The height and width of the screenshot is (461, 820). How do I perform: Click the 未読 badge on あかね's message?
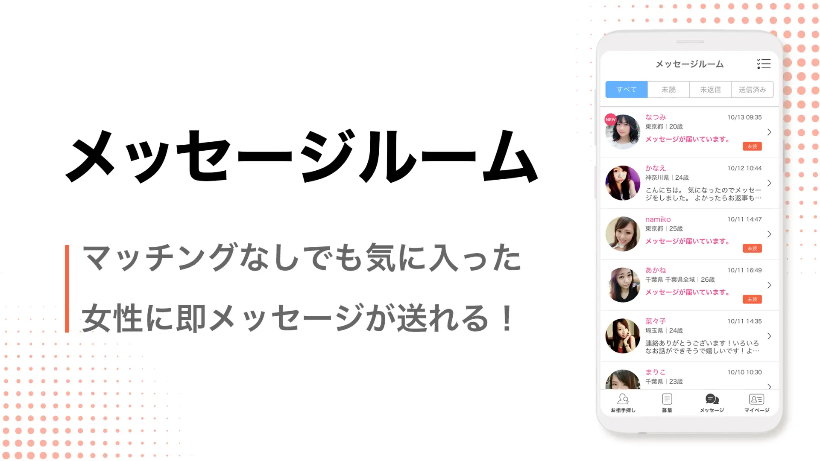coord(752,299)
